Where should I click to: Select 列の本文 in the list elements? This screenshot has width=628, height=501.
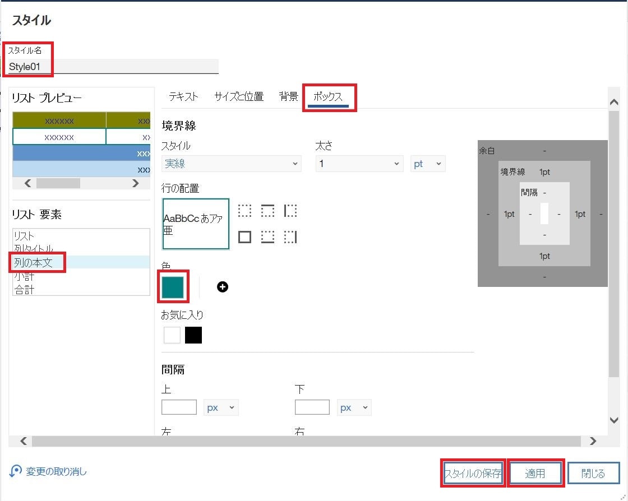click(81, 262)
